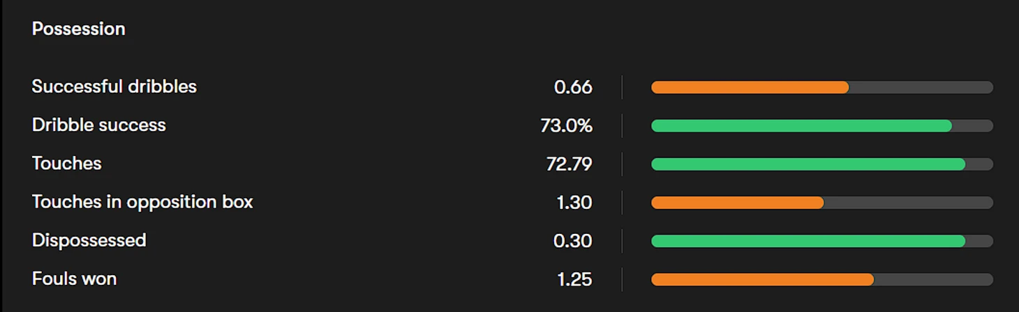Open the Touches stat label
The image size is (1019, 312).
point(67,164)
